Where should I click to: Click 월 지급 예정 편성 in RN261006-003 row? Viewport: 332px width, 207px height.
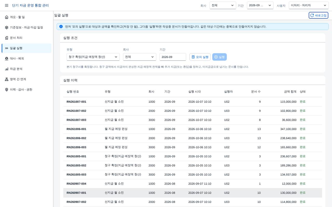click(116, 147)
